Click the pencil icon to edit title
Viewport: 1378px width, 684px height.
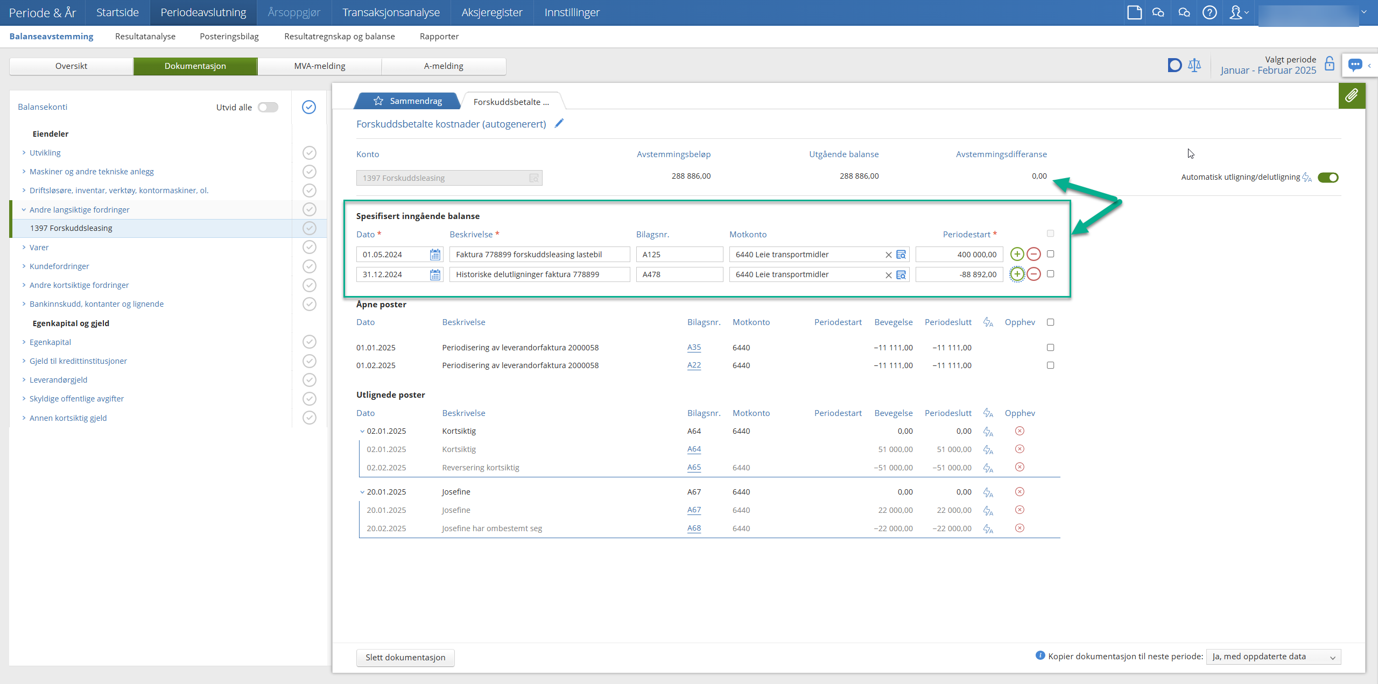pyautogui.click(x=559, y=124)
